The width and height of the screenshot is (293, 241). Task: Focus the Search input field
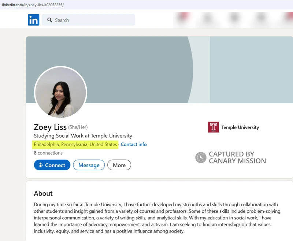[x=88, y=20]
